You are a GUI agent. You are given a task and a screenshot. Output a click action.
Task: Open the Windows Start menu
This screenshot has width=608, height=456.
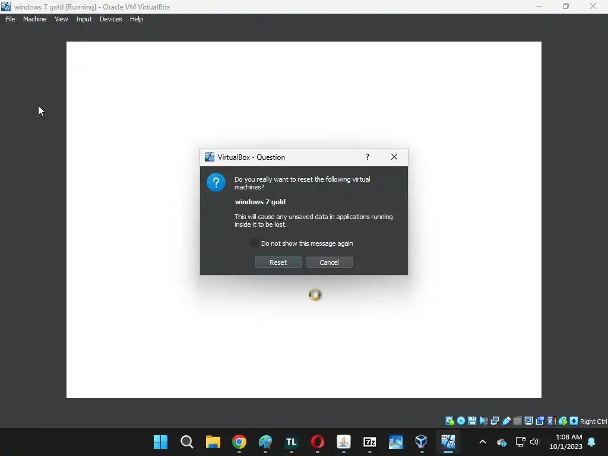(160, 442)
